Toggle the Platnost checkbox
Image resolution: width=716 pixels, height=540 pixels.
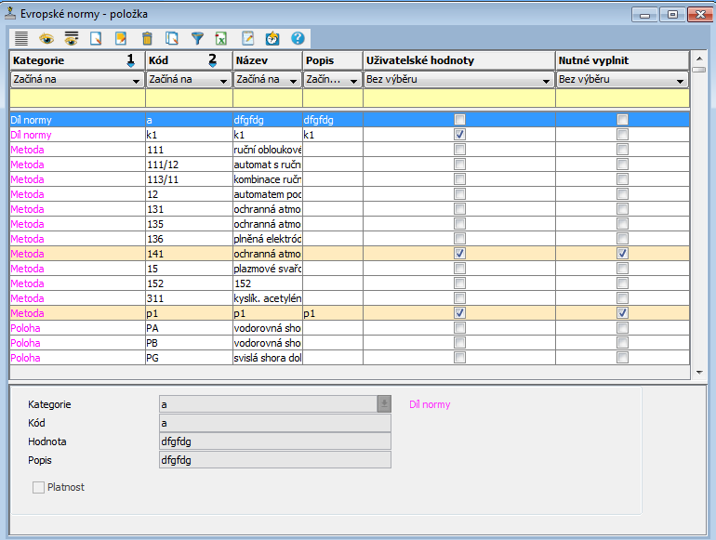pyautogui.click(x=38, y=487)
